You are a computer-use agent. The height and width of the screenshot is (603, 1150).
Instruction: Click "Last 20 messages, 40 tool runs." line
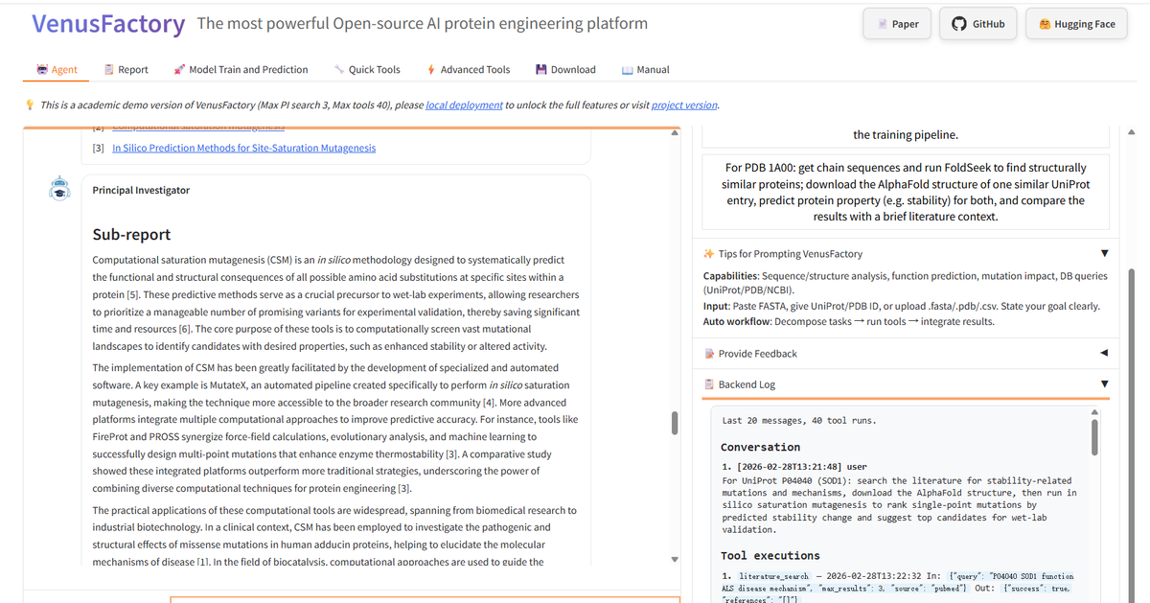[x=799, y=421]
